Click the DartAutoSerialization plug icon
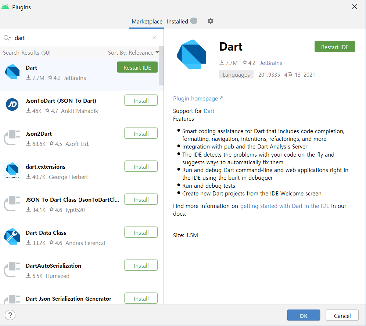Viewport: 366px width, 326px height. click(12, 270)
